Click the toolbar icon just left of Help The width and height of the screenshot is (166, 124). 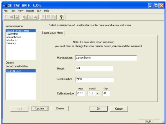[54, 17]
